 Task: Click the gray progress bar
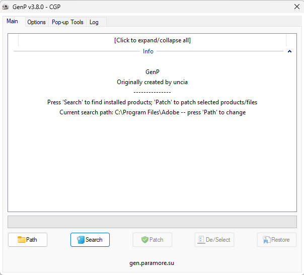click(152, 222)
